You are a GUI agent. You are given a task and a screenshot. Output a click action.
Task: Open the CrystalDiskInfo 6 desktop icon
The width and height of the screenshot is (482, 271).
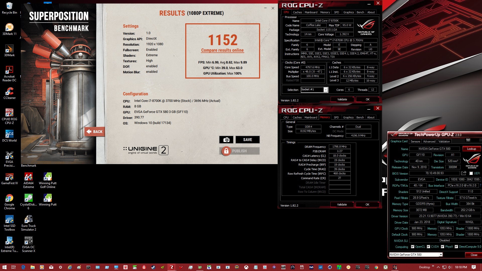point(29,202)
